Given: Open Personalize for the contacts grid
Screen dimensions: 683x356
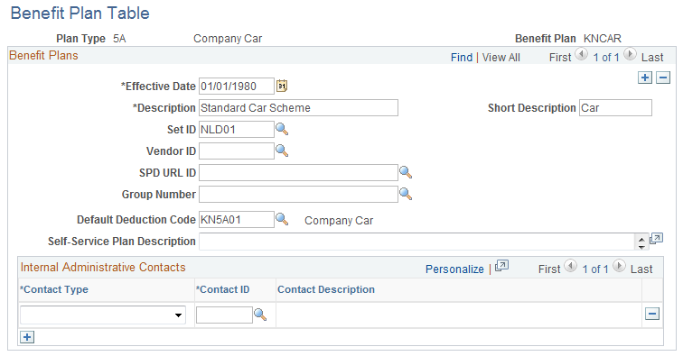Looking at the screenshot, I should tap(454, 269).
